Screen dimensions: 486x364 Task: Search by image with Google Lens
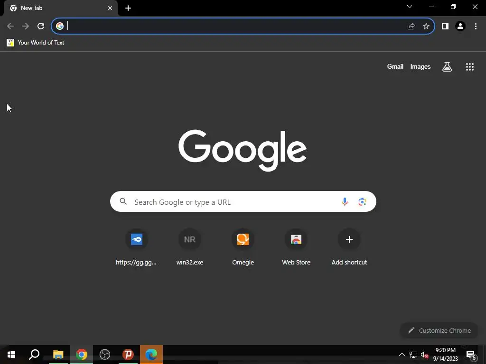coord(362,202)
